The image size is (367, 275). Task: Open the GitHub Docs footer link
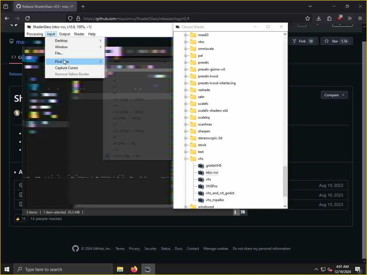coord(179,249)
